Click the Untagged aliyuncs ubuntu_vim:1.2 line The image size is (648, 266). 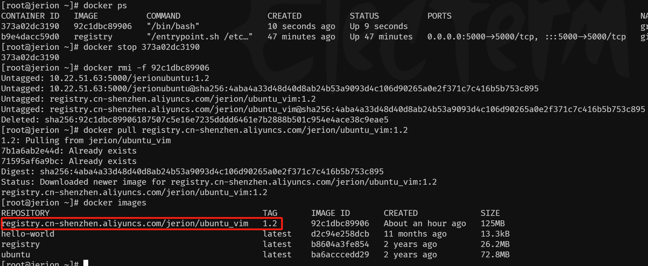coord(158,99)
